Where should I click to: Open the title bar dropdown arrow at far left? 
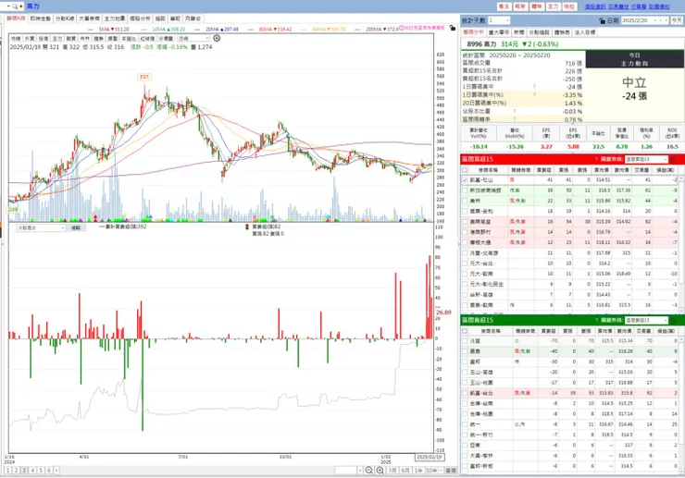coord(8,6)
